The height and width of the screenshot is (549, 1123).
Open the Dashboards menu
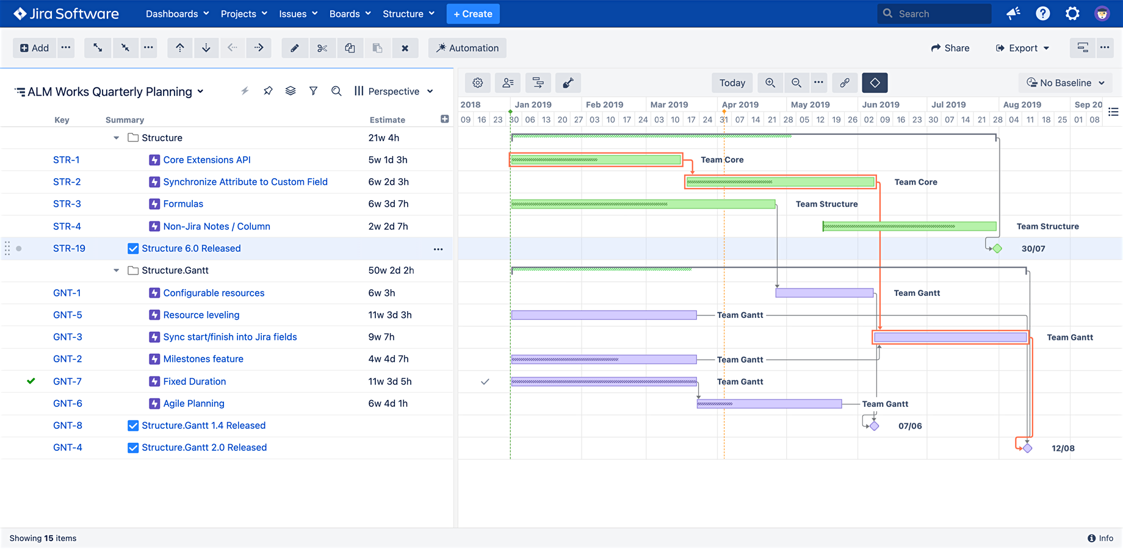[x=177, y=13]
